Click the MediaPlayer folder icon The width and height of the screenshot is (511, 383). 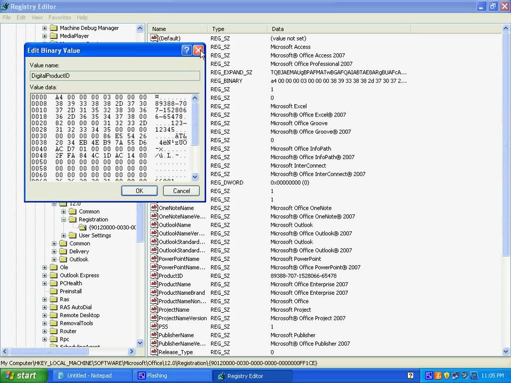tap(54, 36)
